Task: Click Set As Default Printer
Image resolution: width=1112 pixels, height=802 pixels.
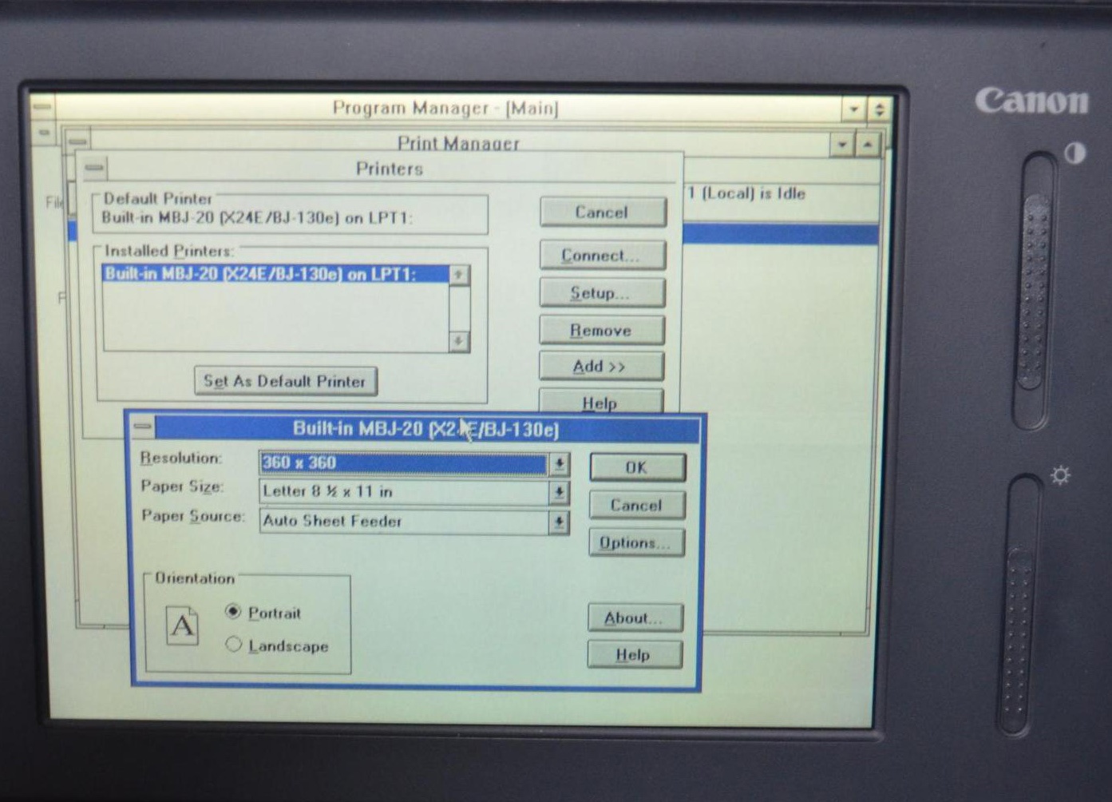Action: click(285, 381)
